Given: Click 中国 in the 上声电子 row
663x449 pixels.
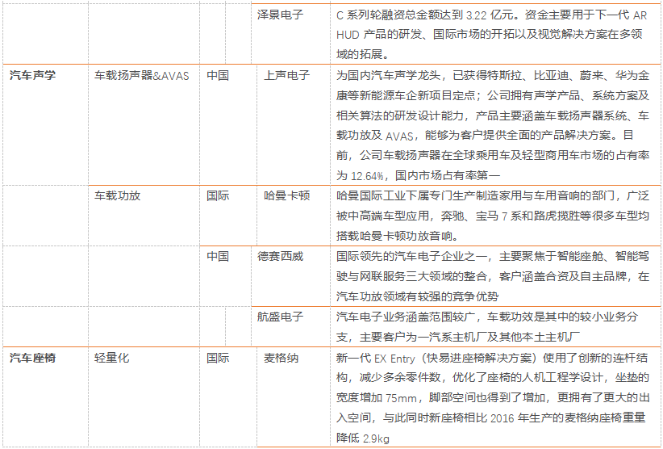Looking at the screenshot, I should (218, 75).
